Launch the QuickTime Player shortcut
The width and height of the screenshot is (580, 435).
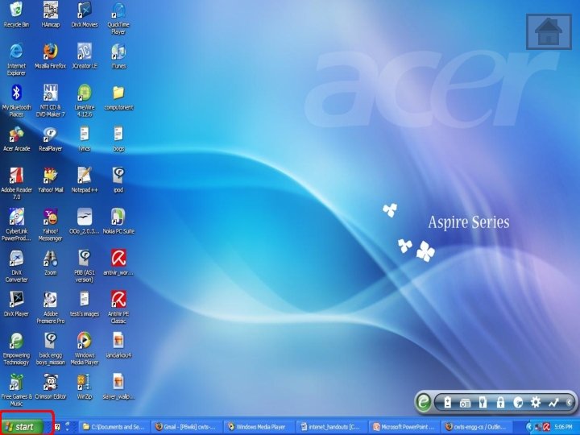pyautogui.click(x=118, y=10)
